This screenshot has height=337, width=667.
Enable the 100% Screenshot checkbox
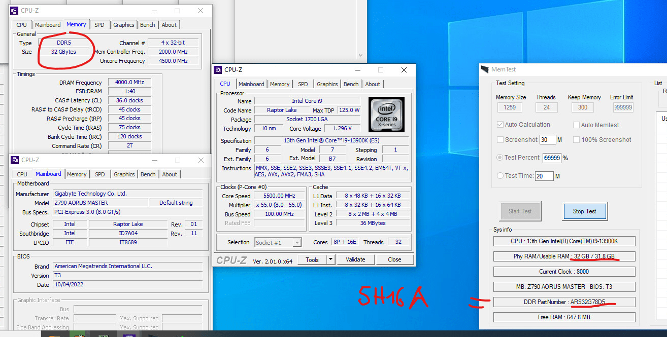pos(576,140)
